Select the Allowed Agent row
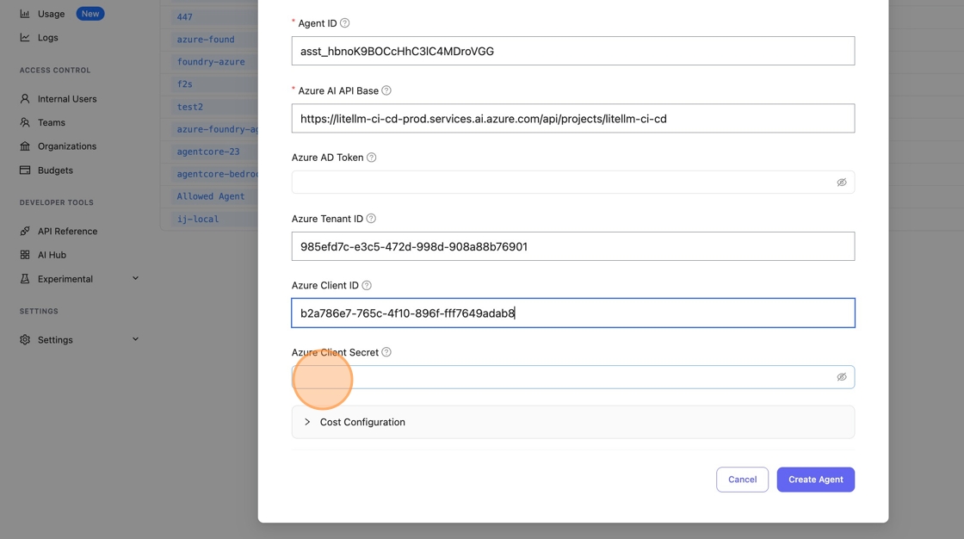The height and width of the screenshot is (539, 964). 211,196
